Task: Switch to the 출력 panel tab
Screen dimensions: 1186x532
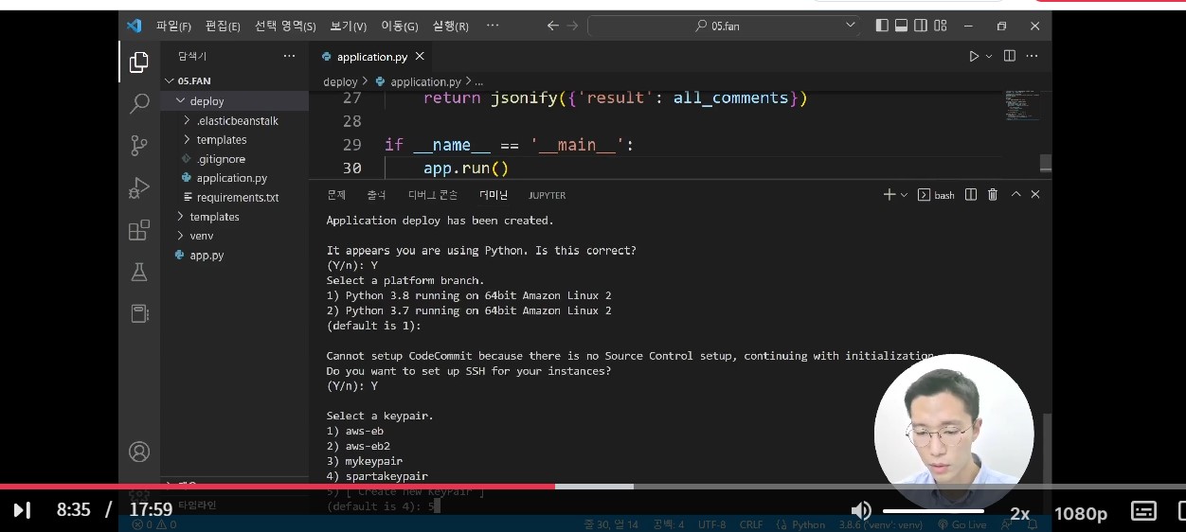Action: [376, 195]
